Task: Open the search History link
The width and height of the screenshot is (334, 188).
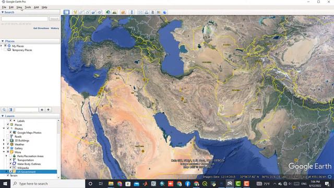Action: click(x=55, y=28)
